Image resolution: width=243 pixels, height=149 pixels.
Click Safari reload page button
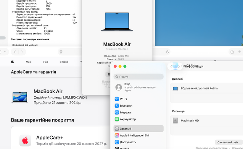tap(167, 52)
